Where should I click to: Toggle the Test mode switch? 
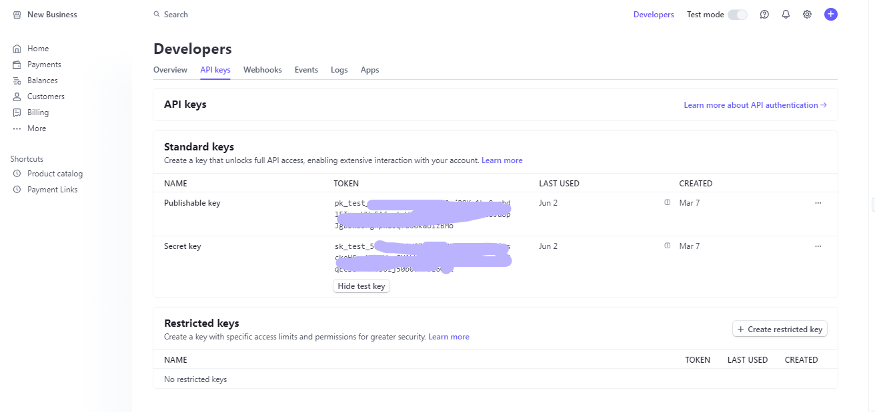point(737,15)
